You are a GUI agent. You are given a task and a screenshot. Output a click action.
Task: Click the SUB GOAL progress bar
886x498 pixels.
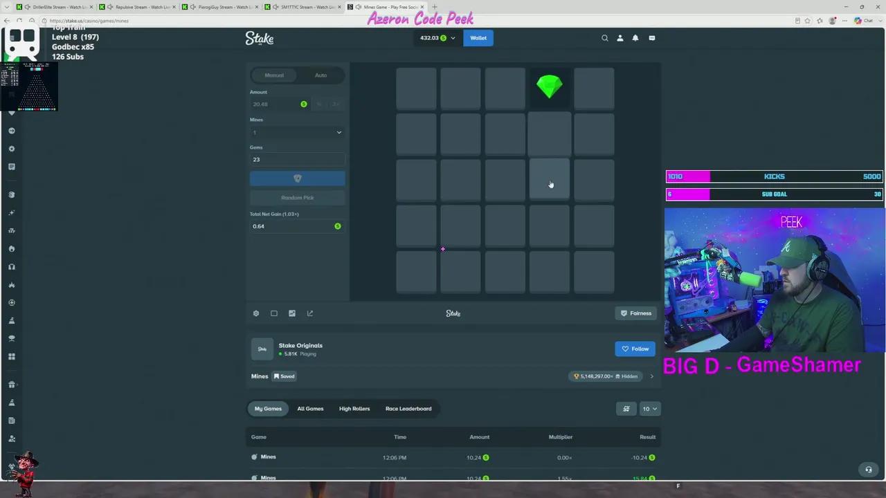point(774,194)
